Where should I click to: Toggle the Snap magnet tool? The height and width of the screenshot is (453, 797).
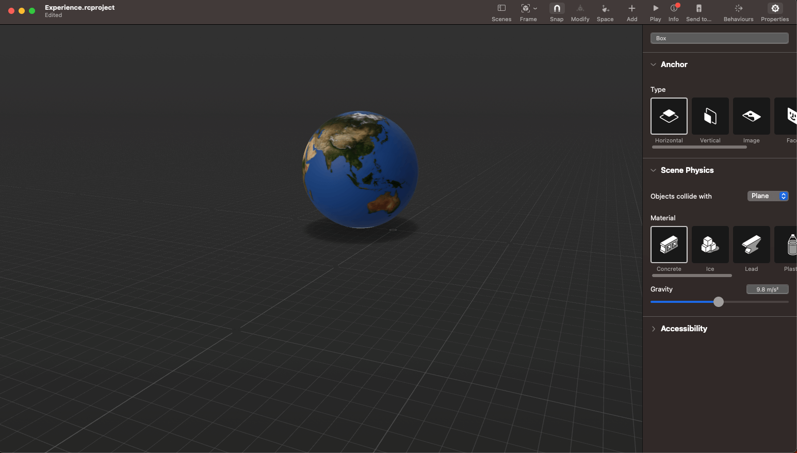557,8
